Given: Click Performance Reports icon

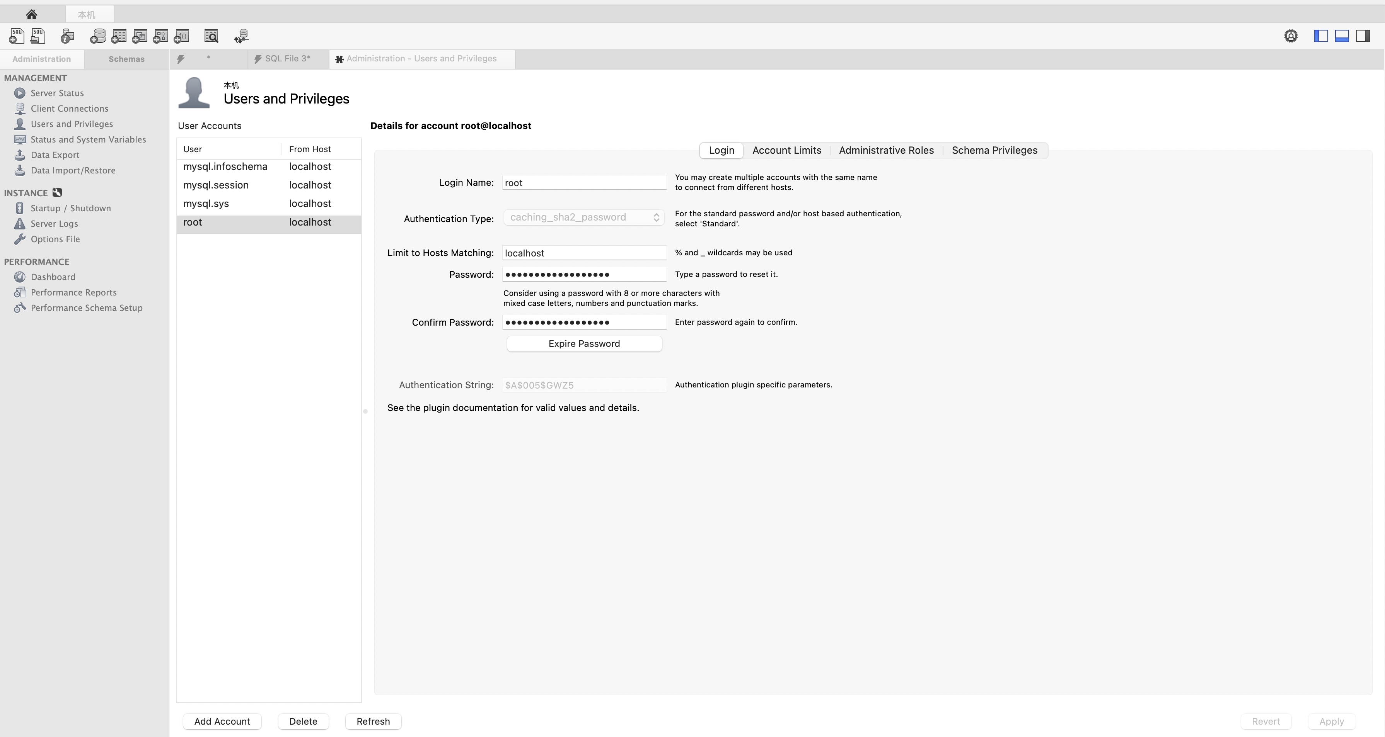Looking at the screenshot, I should point(20,292).
